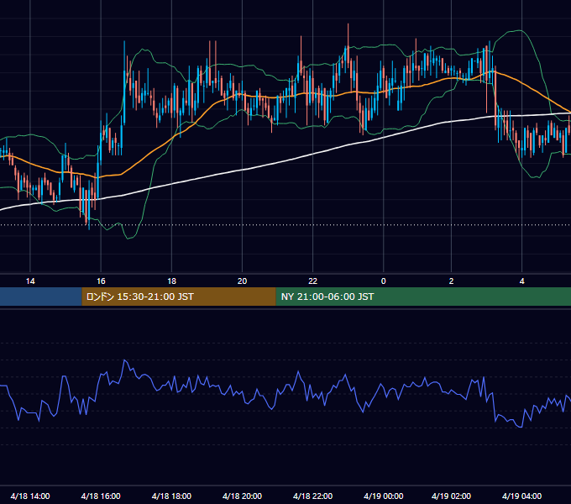Click the 20 hour label on price axis

click(x=242, y=281)
